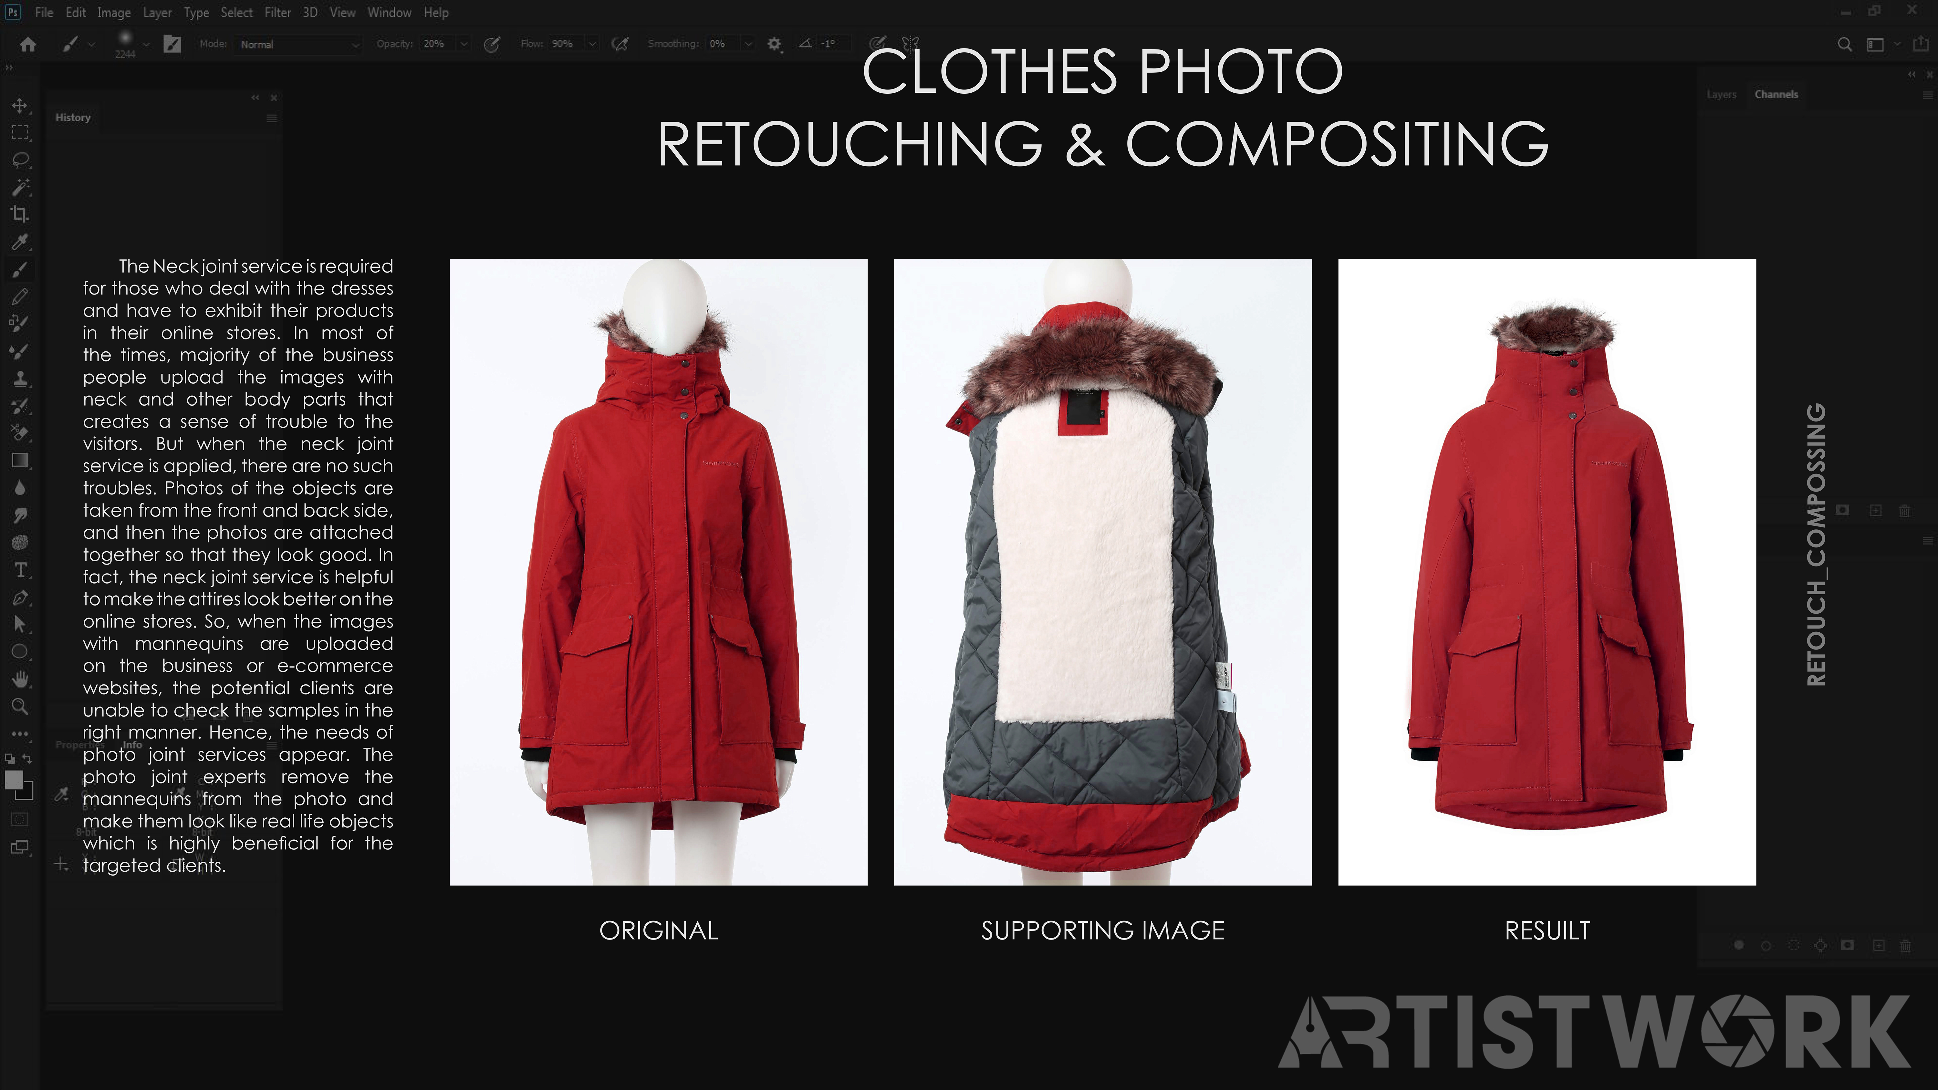Switch to the Channels tab
1938x1090 pixels.
[x=1776, y=94]
